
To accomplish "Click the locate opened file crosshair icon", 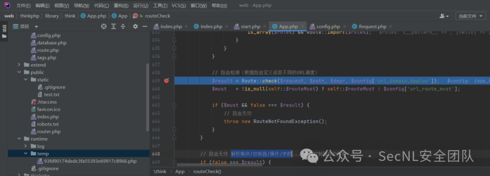I will 104,27.
